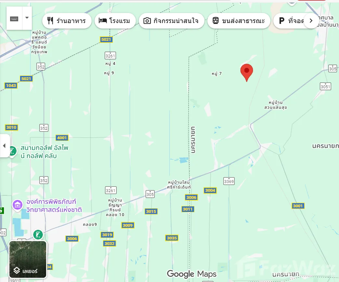
Task: Show more category chips with right chevron
Action: pyautogui.click(x=311, y=21)
